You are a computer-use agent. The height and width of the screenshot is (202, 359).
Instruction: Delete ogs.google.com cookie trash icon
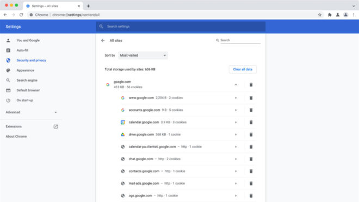click(251, 195)
